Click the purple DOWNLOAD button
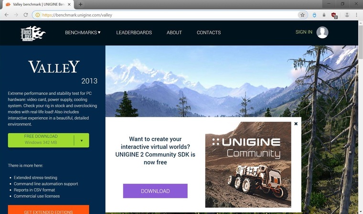 tap(155, 191)
